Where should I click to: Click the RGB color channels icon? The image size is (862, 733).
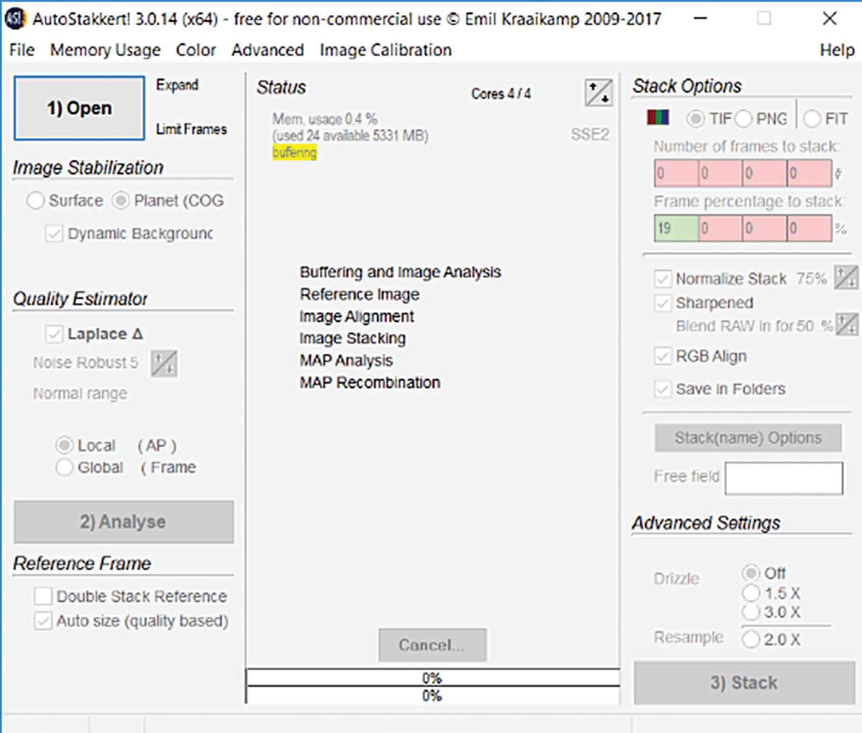click(658, 117)
